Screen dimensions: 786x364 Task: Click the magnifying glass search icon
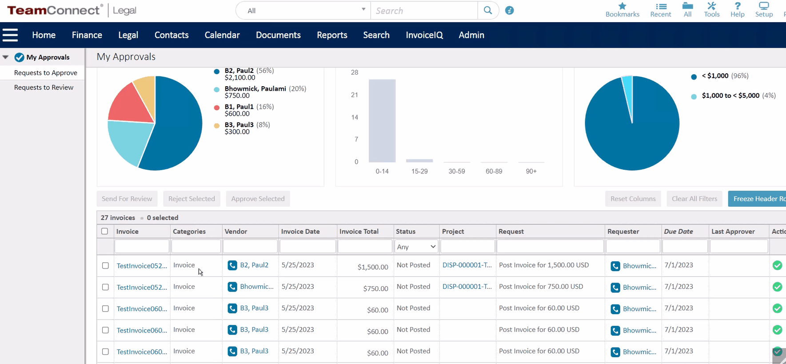(488, 10)
